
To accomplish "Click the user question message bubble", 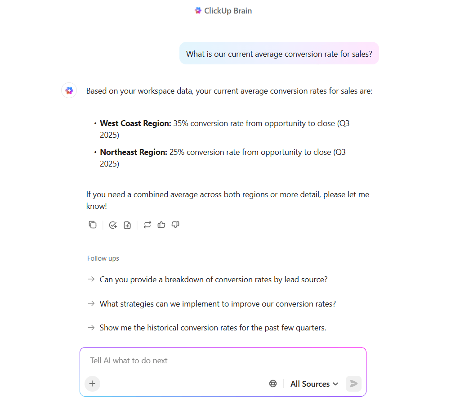I will coord(279,54).
